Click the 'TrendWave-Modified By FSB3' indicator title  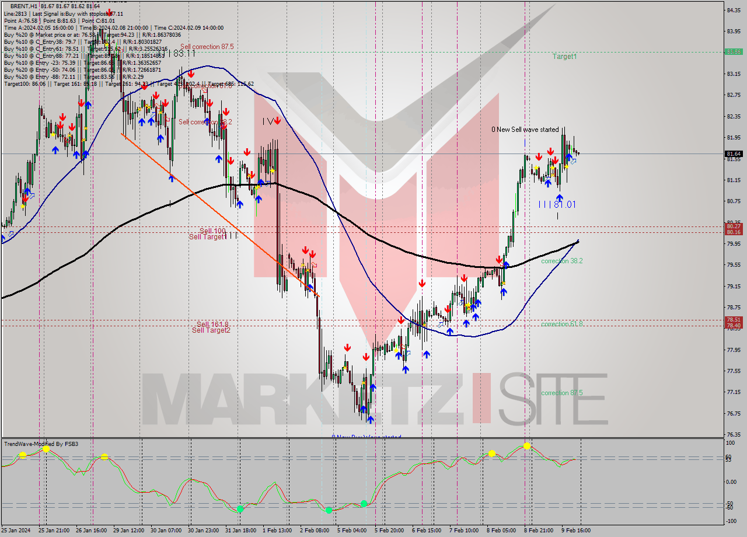pos(41,444)
